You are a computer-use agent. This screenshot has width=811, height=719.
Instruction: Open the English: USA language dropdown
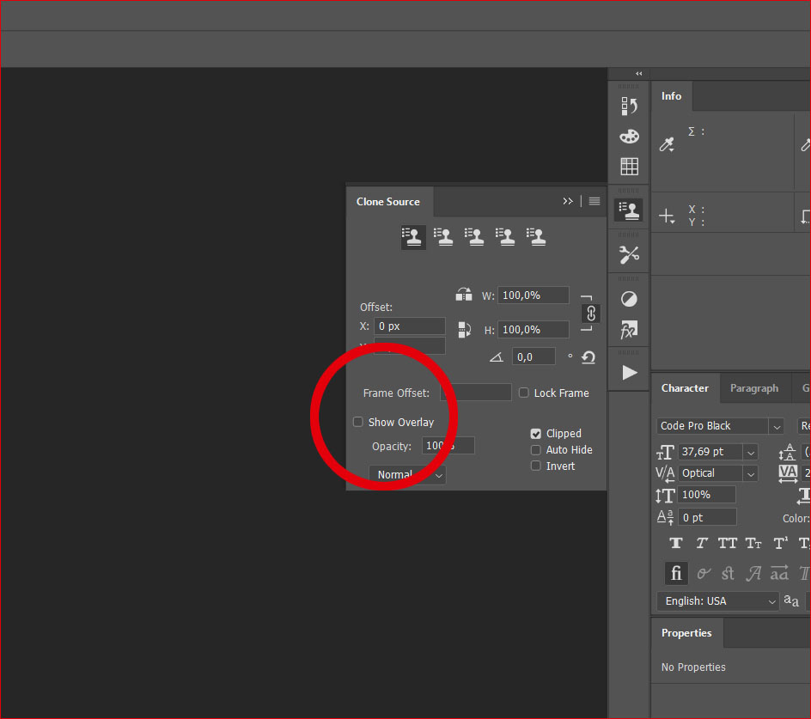717,601
